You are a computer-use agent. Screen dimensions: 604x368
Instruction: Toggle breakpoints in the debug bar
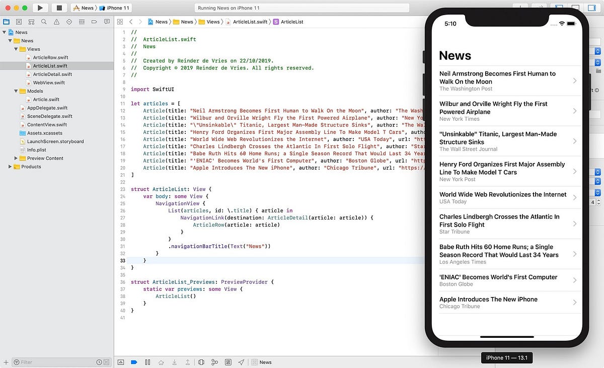click(x=134, y=362)
